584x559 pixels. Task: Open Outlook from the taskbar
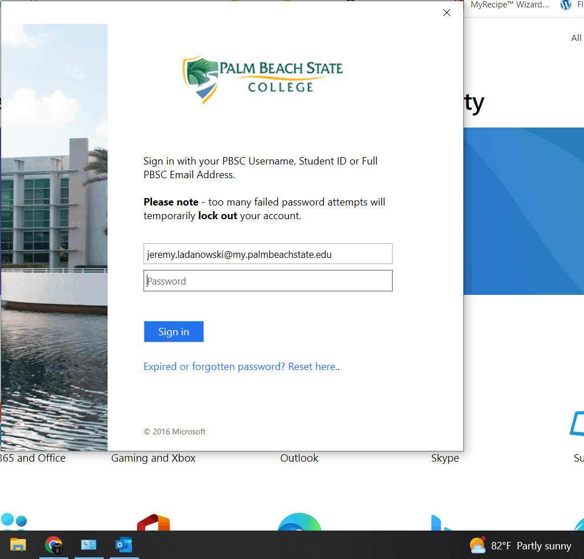pyautogui.click(x=124, y=545)
